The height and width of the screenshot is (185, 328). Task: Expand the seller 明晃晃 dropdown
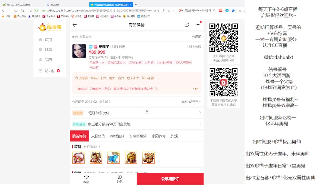(x=191, y=102)
